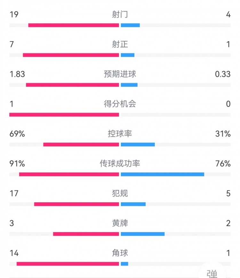Tap the 76% pass accuracy value
This screenshot has height=278, width=240.
pos(223,164)
